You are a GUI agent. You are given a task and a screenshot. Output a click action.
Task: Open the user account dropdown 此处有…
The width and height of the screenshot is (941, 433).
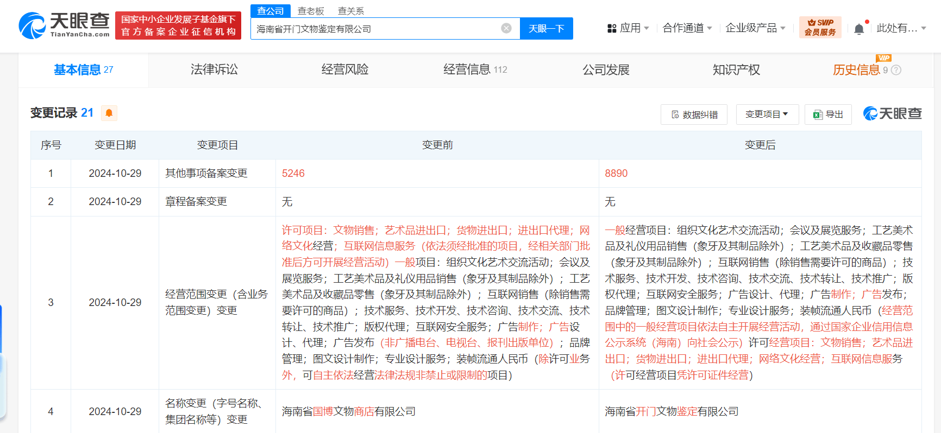pyautogui.click(x=901, y=28)
